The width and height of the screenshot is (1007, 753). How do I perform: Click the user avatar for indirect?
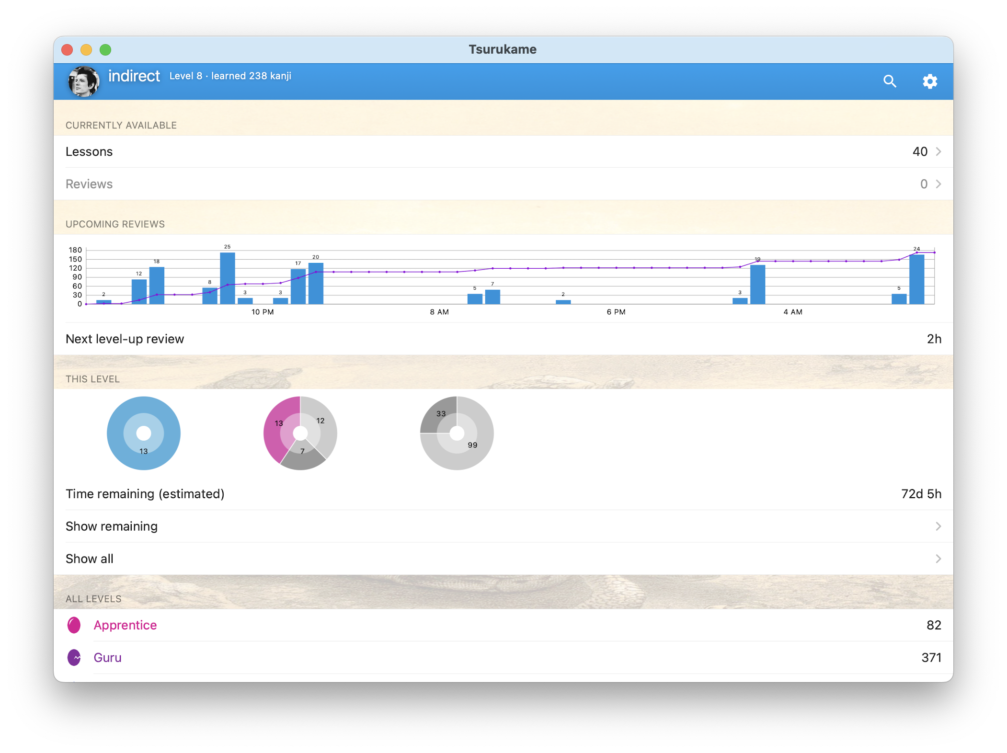click(84, 81)
